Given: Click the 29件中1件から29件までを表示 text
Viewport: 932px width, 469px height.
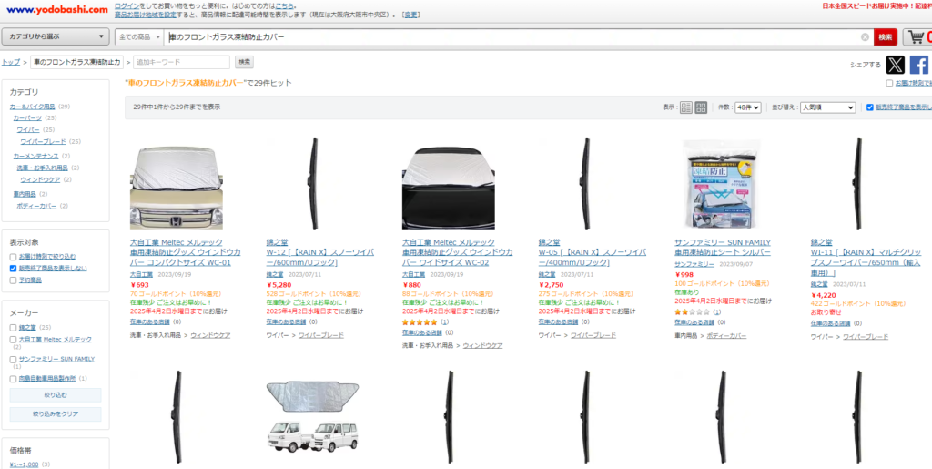Looking at the screenshot, I should coord(177,107).
